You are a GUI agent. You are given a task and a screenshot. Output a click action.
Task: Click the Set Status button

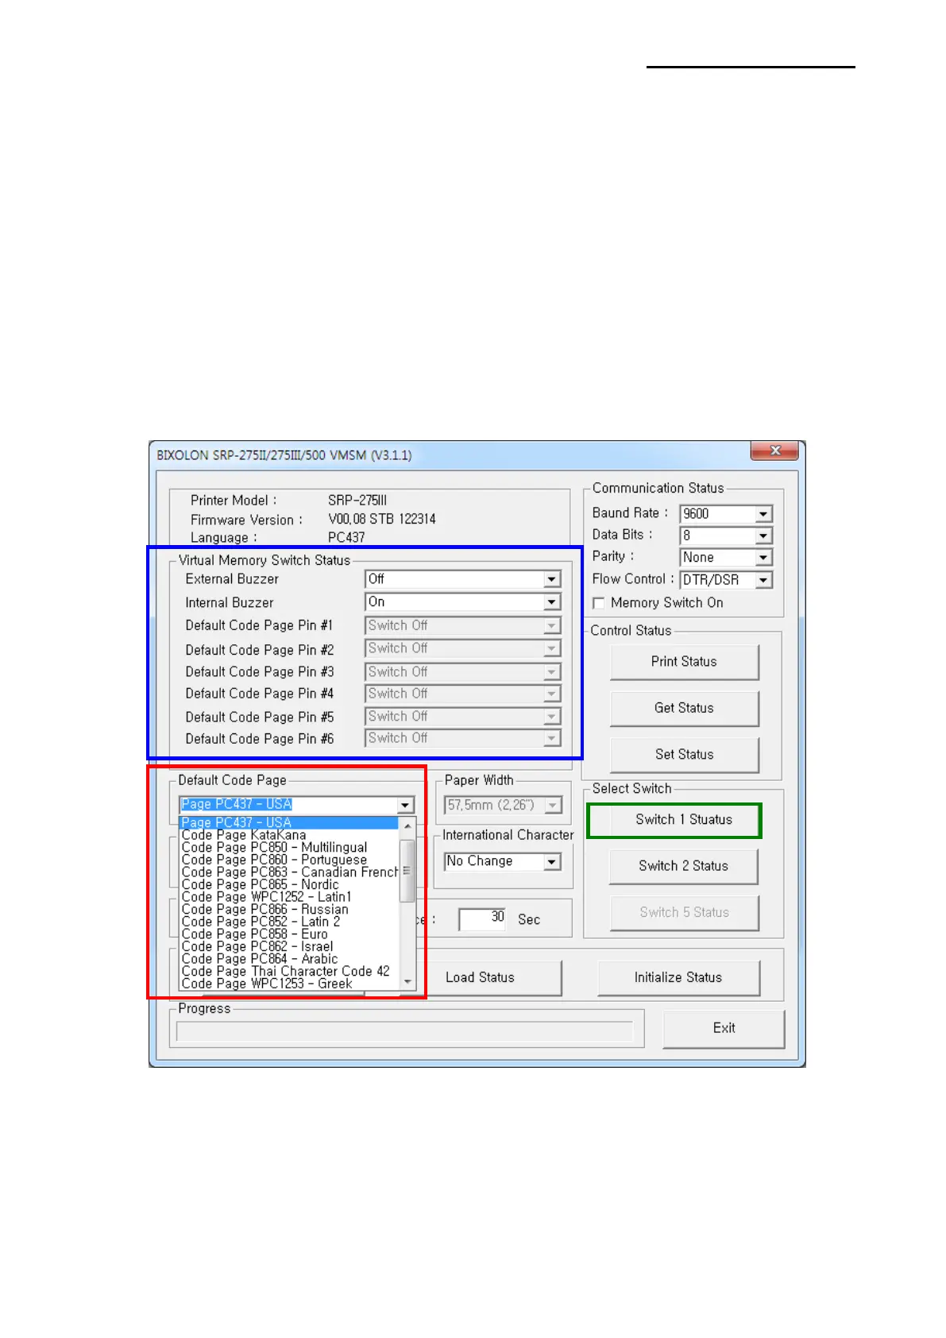pyautogui.click(x=684, y=755)
